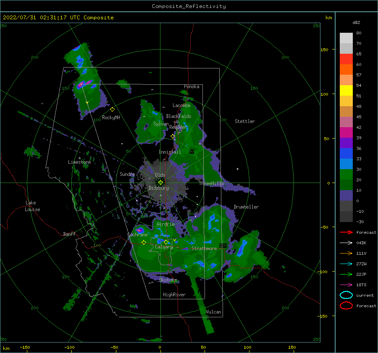
Task: Click the yellow diamond marker west of Calgary
Action: [144, 243]
